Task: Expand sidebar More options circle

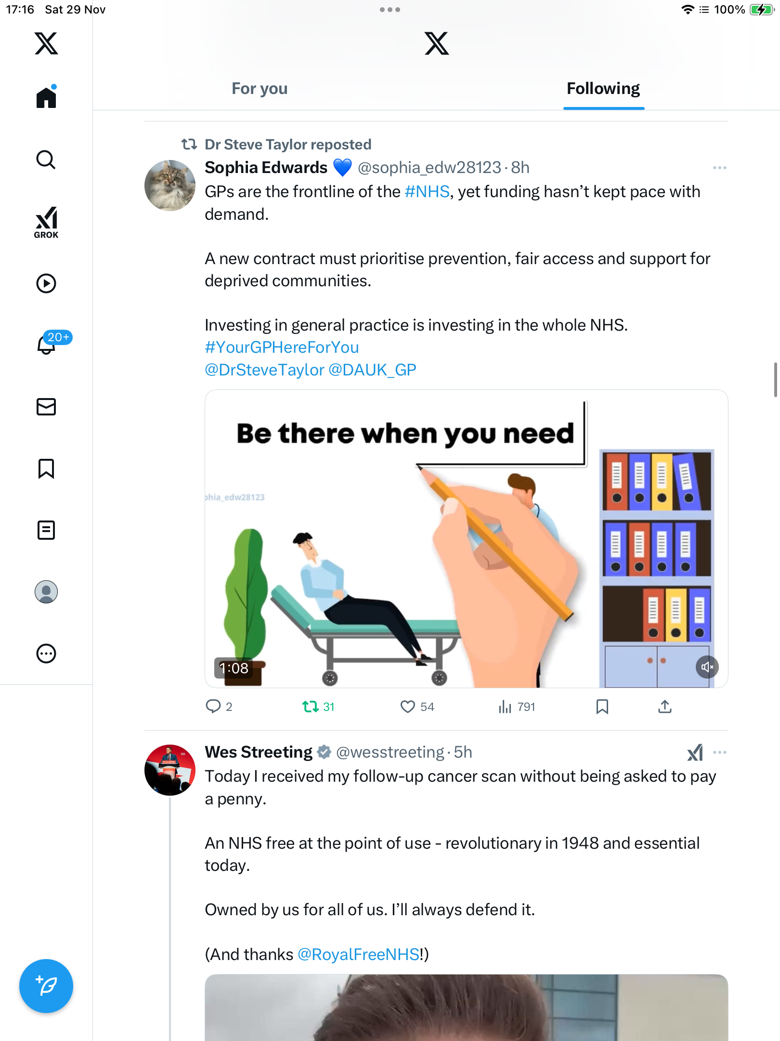Action: 46,654
